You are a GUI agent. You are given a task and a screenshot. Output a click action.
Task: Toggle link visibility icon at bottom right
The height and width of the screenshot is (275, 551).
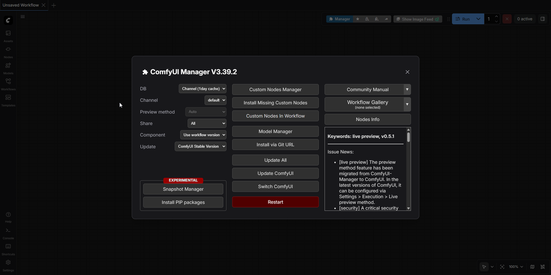point(543,267)
